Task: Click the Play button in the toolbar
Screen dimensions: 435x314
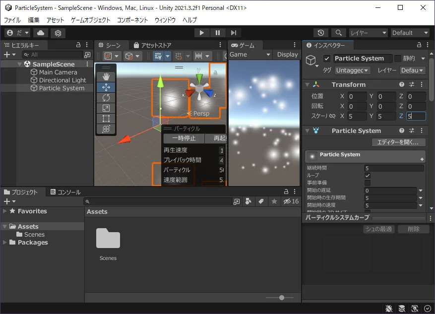Action: [202, 33]
